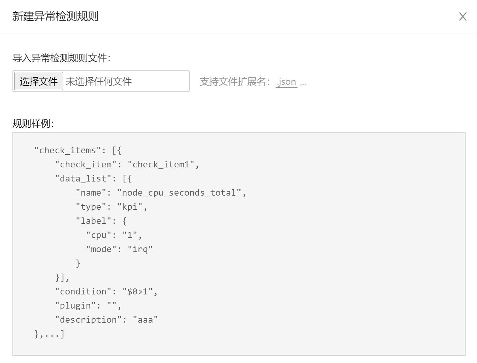Click the "cpu": "1" line
477x363 pixels.
click(114, 235)
